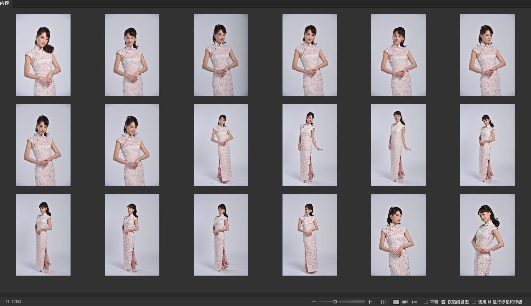Select the fifth thumbnail in the bottom row
This screenshot has width=531, height=306.
tap(398, 235)
